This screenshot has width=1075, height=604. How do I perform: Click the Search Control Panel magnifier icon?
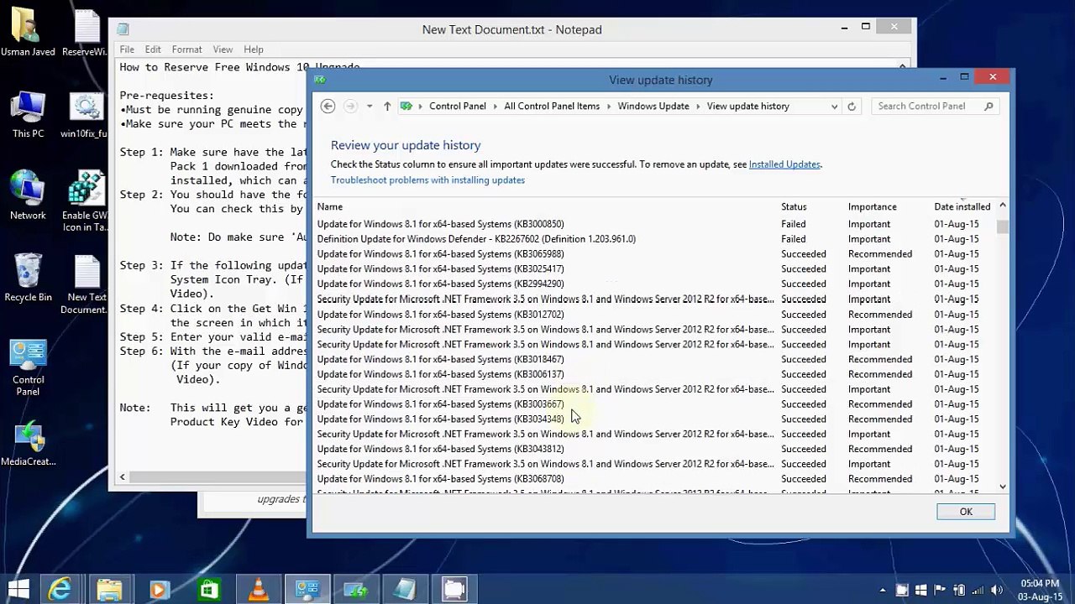point(988,107)
